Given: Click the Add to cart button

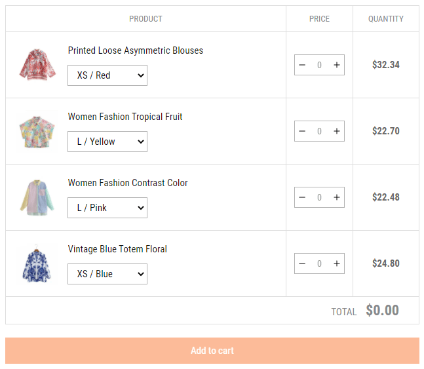Looking at the screenshot, I should (x=212, y=351).
